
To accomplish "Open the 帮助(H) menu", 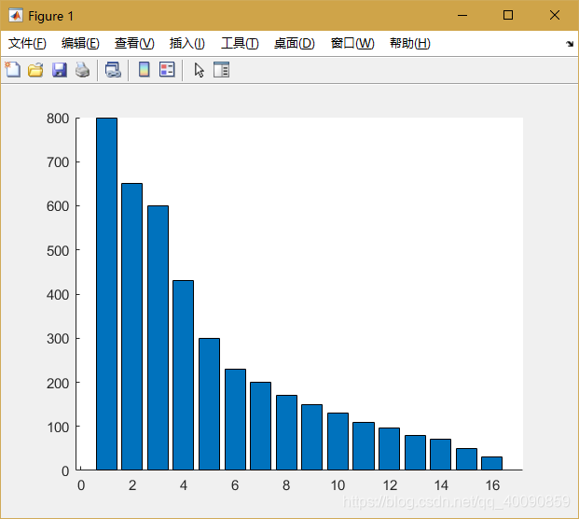I will click(410, 43).
